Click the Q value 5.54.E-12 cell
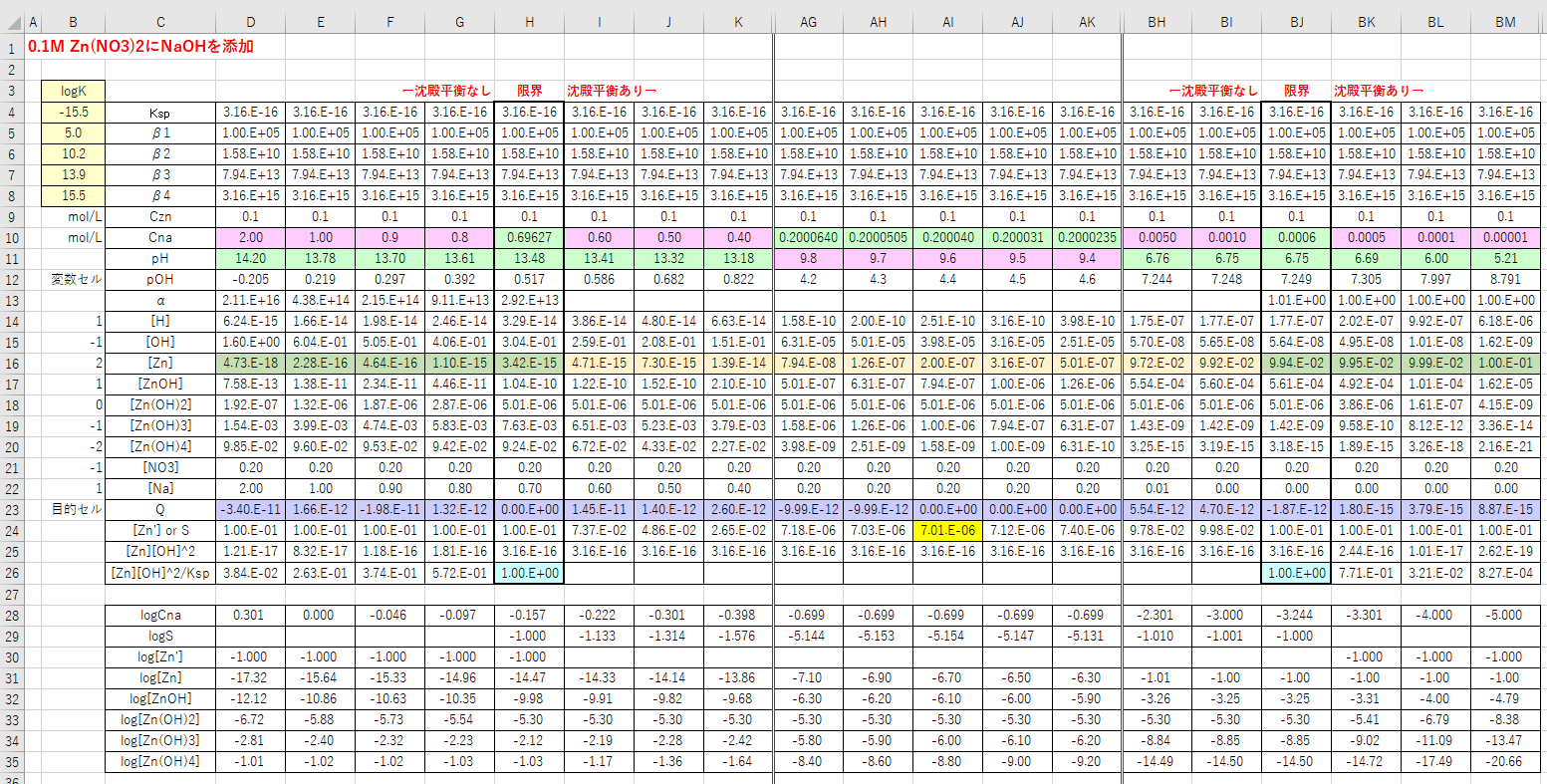Viewport: 1547px width, 784px height. [x=1156, y=508]
